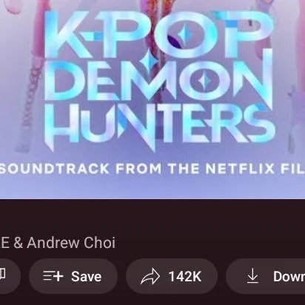Click the ampersand before Andrew Choi
Screen dimensions: 305x305
click(x=19, y=243)
